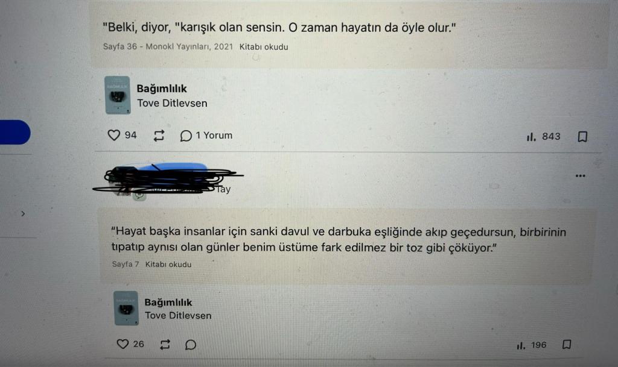Bookmark the first quote post
618x367 pixels.
point(582,136)
